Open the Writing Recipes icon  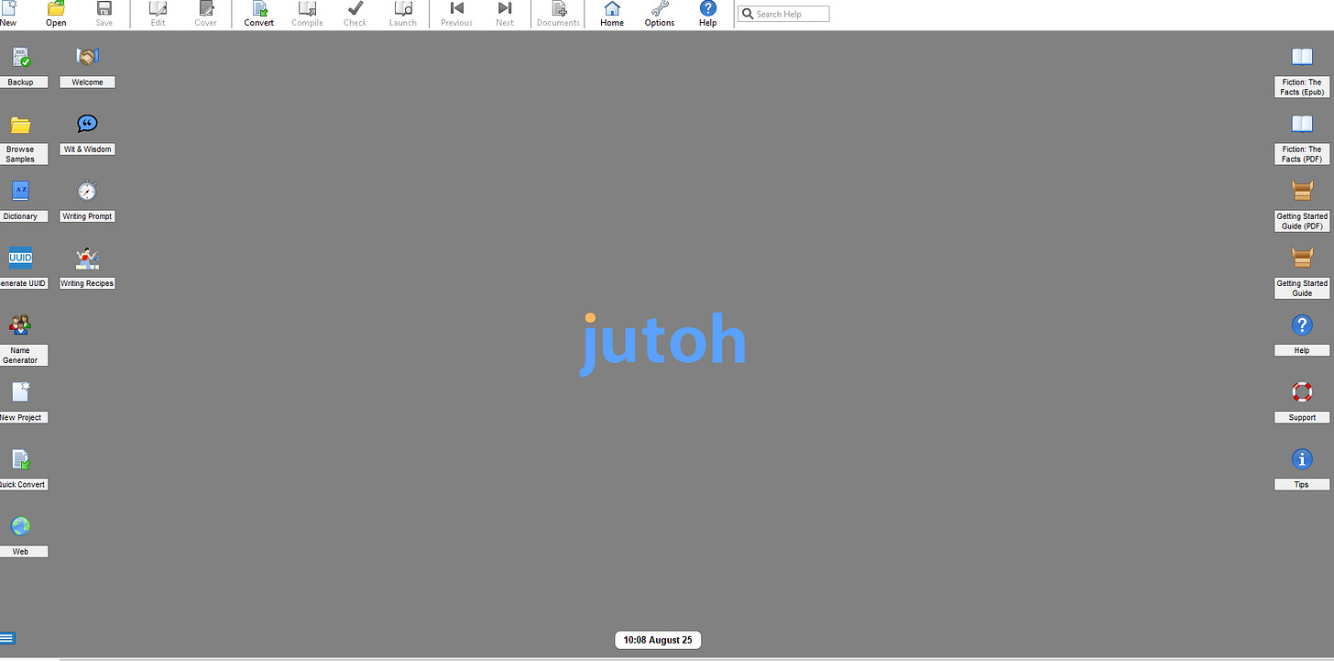click(87, 259)
